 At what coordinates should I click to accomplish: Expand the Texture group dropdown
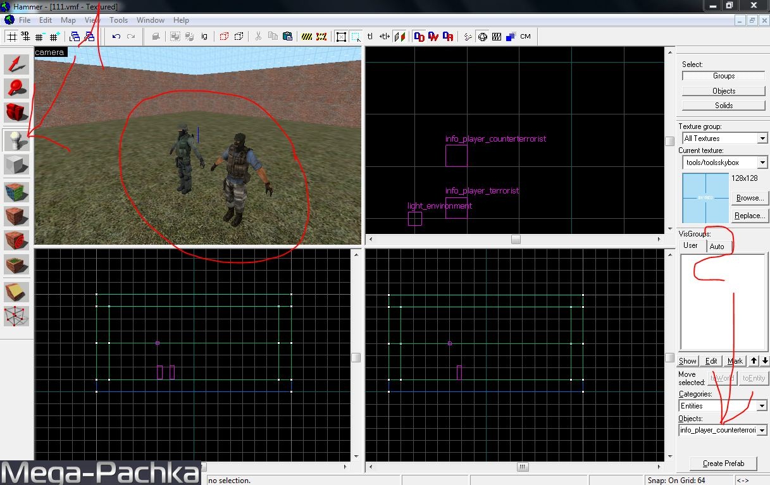(x=762, y=138)
